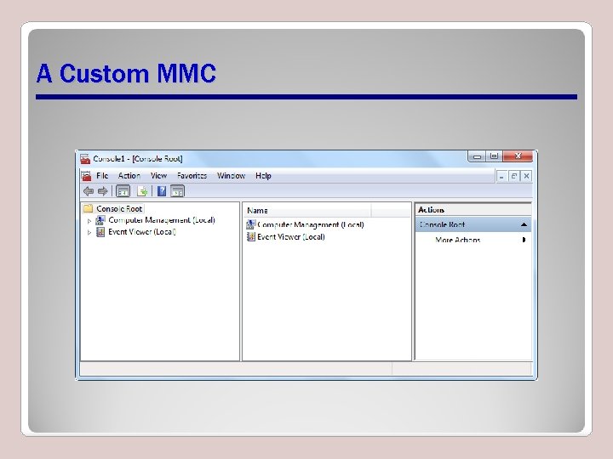This screenshot has width=613, height=459.
Task: Minimize the inner Console Root child window
Action: (x=501, y=177)
